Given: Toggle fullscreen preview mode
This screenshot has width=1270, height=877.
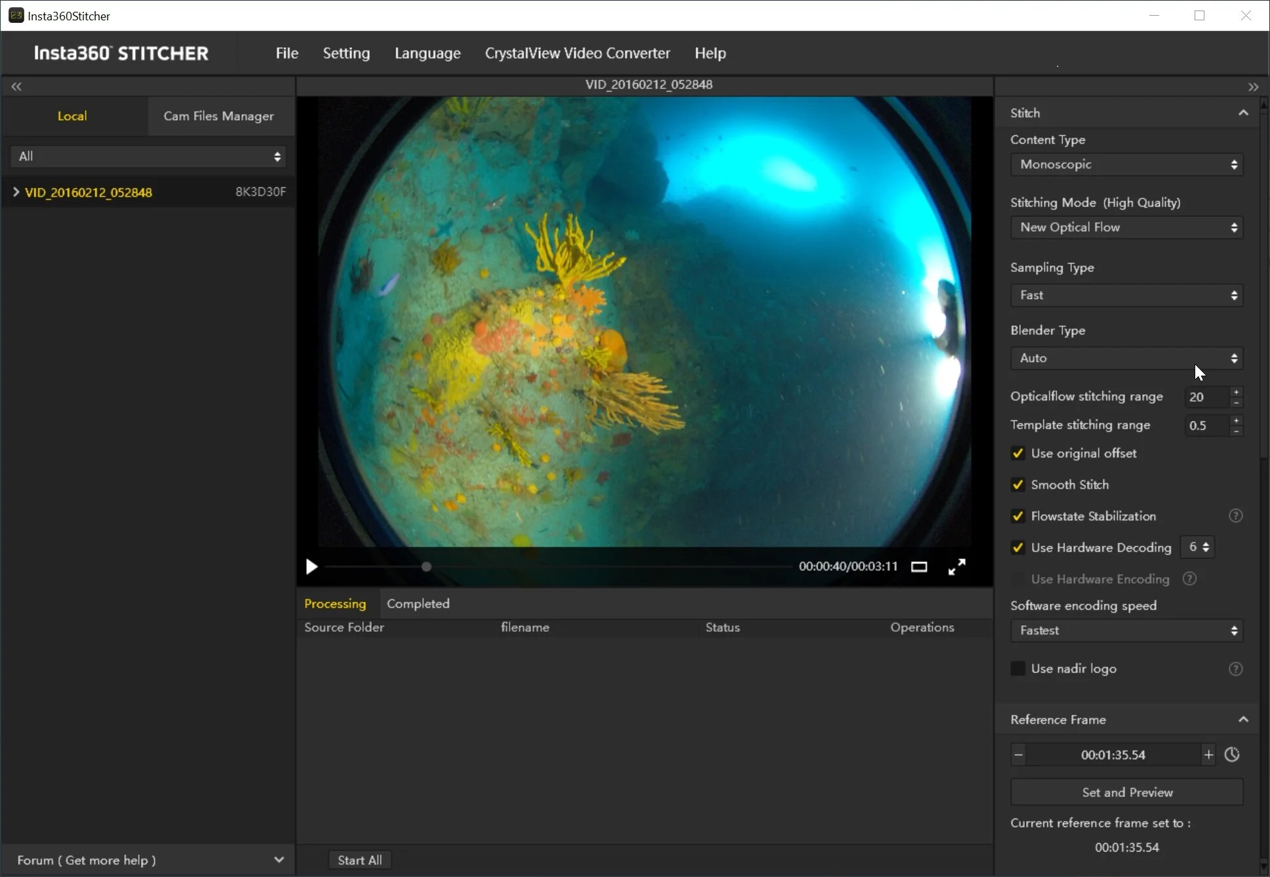Looking at the screenshot, I should pyautogui.click(x=957, y=567).
